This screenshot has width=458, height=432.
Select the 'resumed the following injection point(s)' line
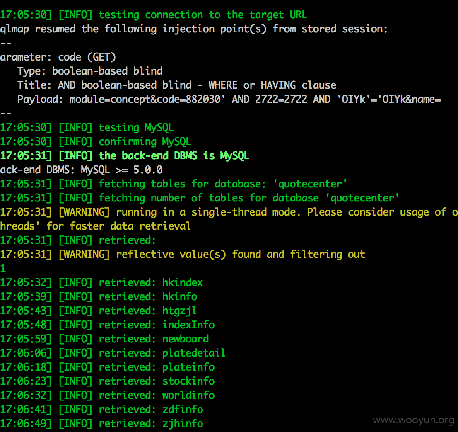coord(194,29)
